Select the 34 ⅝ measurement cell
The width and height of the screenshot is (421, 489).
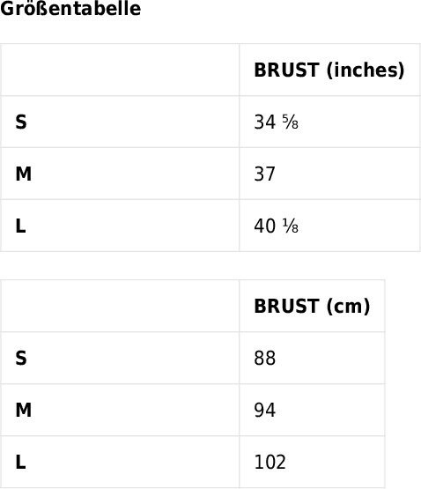pos(276,122)
